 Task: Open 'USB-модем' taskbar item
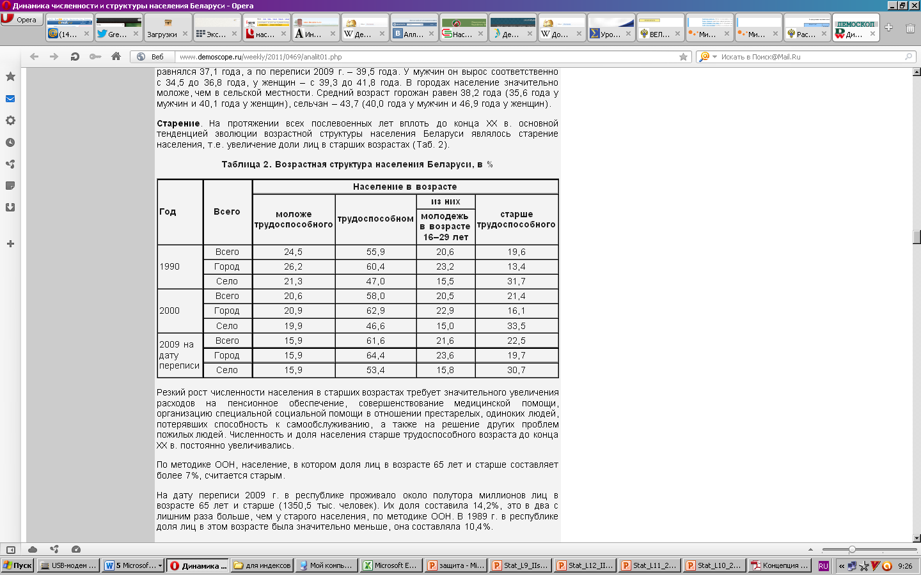[68, 565]
